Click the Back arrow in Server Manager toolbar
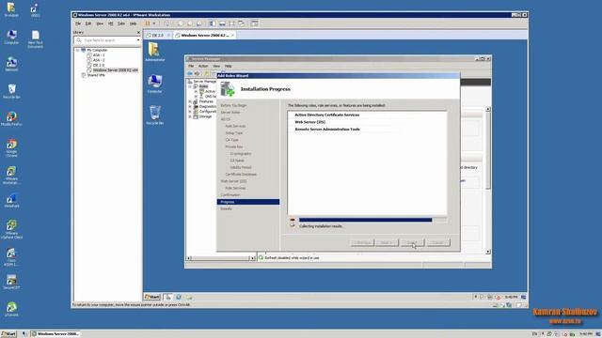The height and width of the screenshot is (338, 602). (x=190, y=73)
